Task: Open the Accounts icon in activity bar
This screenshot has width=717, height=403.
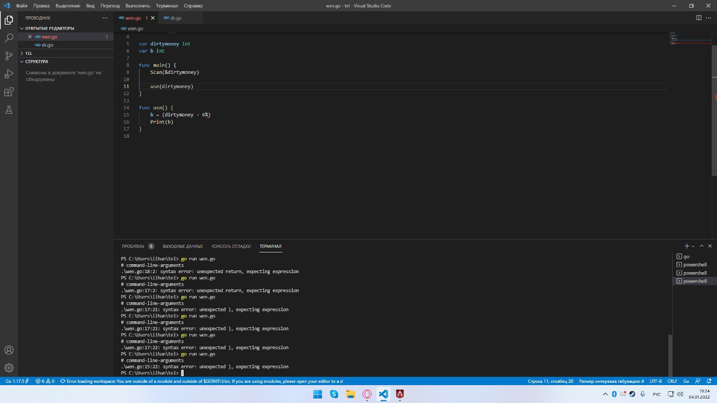Action: click(9, 350)
